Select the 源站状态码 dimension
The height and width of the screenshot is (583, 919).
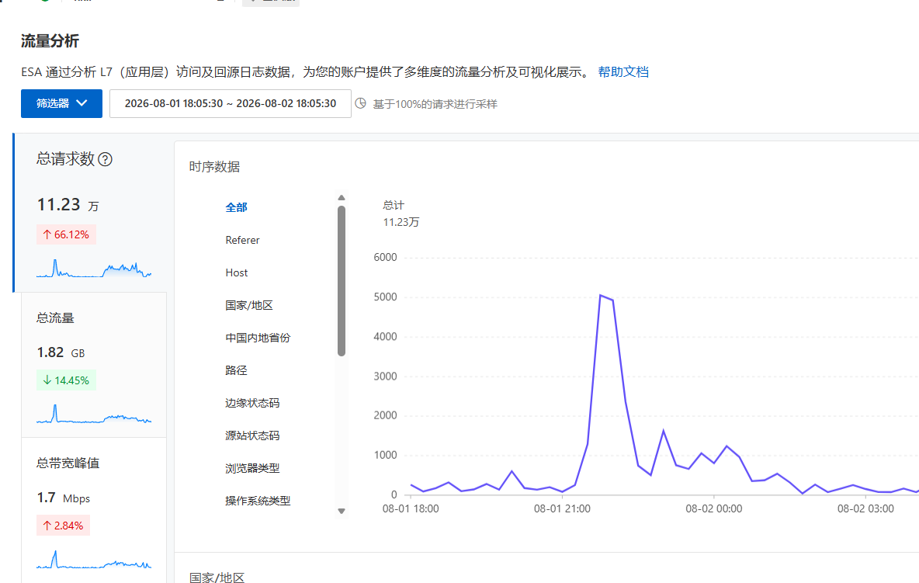pos(252,436)
